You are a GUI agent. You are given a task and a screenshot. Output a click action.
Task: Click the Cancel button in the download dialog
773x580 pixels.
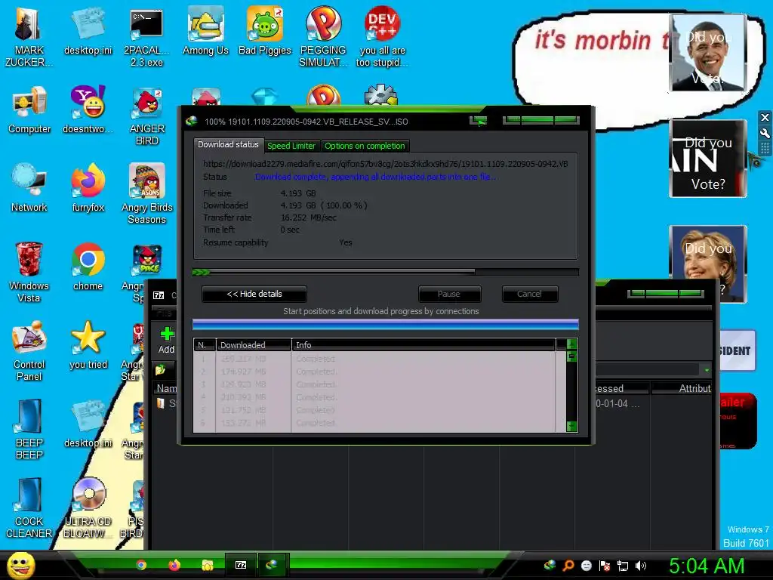(x=529, y=294)
